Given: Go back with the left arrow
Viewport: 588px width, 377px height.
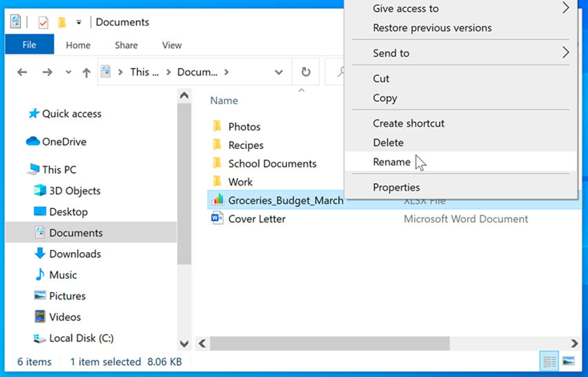Looking at the screenshot, I should [22, 72].
